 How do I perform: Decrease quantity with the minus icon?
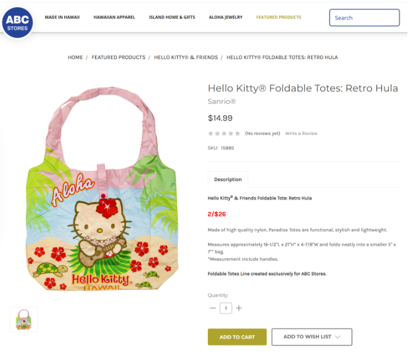click(213, 308)
